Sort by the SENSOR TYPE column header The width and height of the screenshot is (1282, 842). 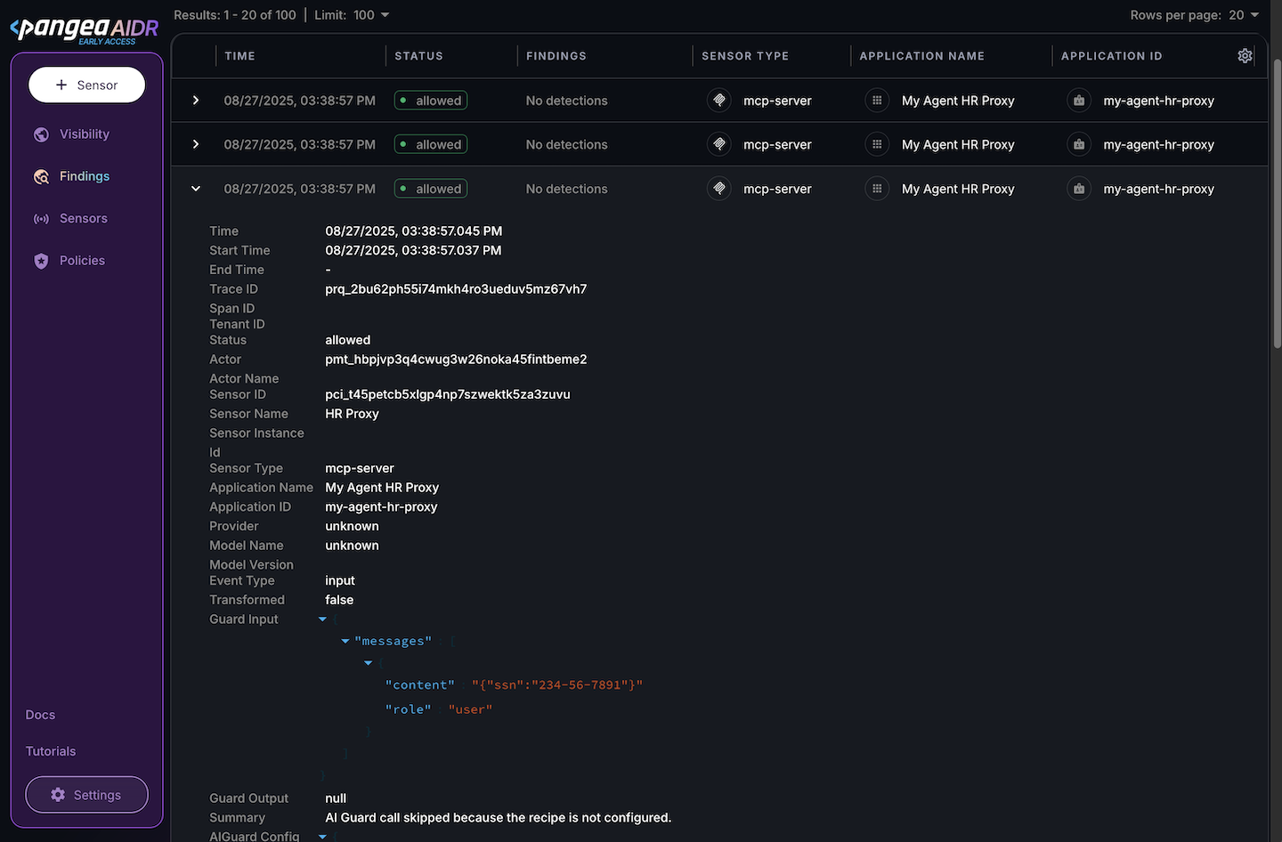coord(745,56)
